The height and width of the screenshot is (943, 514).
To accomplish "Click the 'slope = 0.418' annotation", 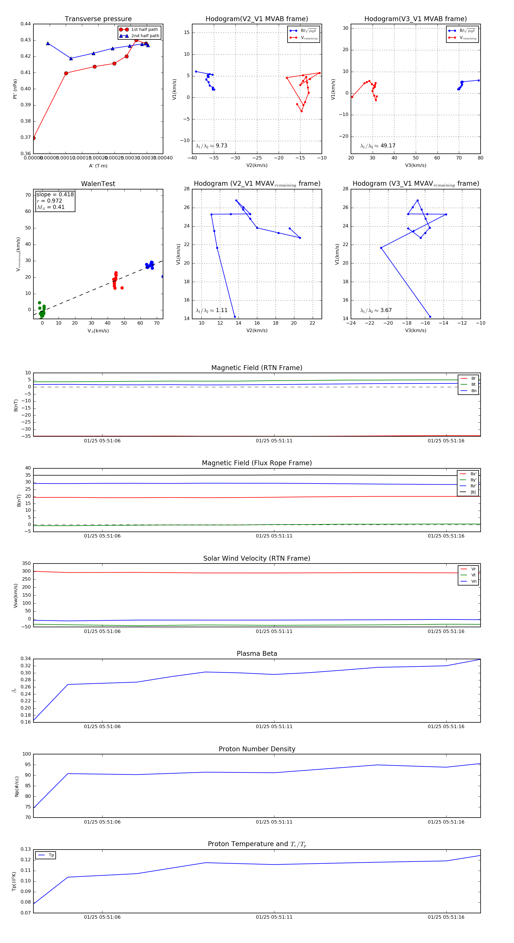I will click(55, 194).
